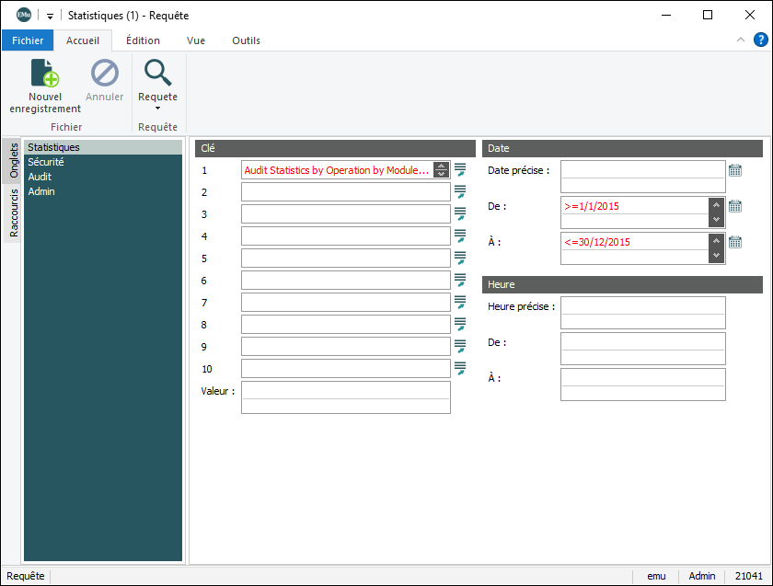
Task: Click lookup list icon for Clé row 1
Action: pos(460,169)
